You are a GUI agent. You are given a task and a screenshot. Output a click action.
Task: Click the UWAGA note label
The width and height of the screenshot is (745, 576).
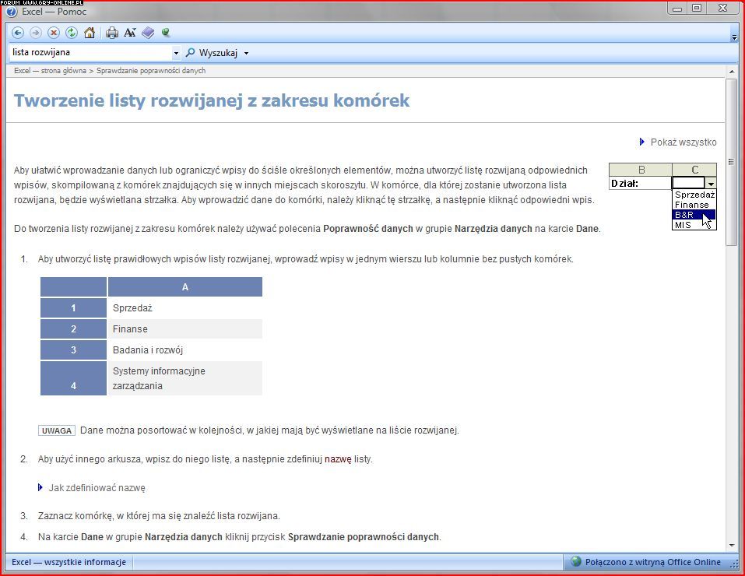57,430
